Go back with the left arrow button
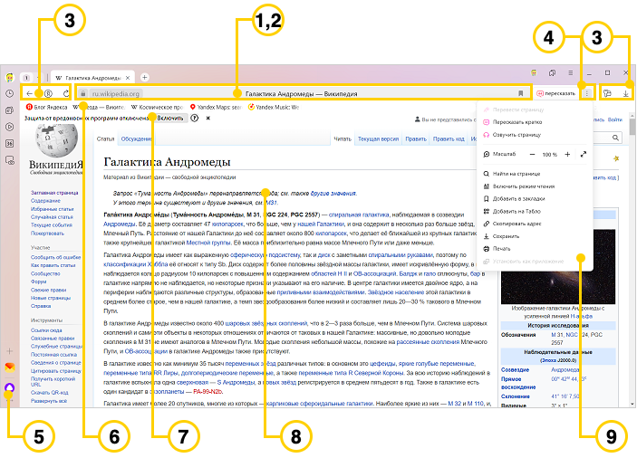 coord(29,94)
